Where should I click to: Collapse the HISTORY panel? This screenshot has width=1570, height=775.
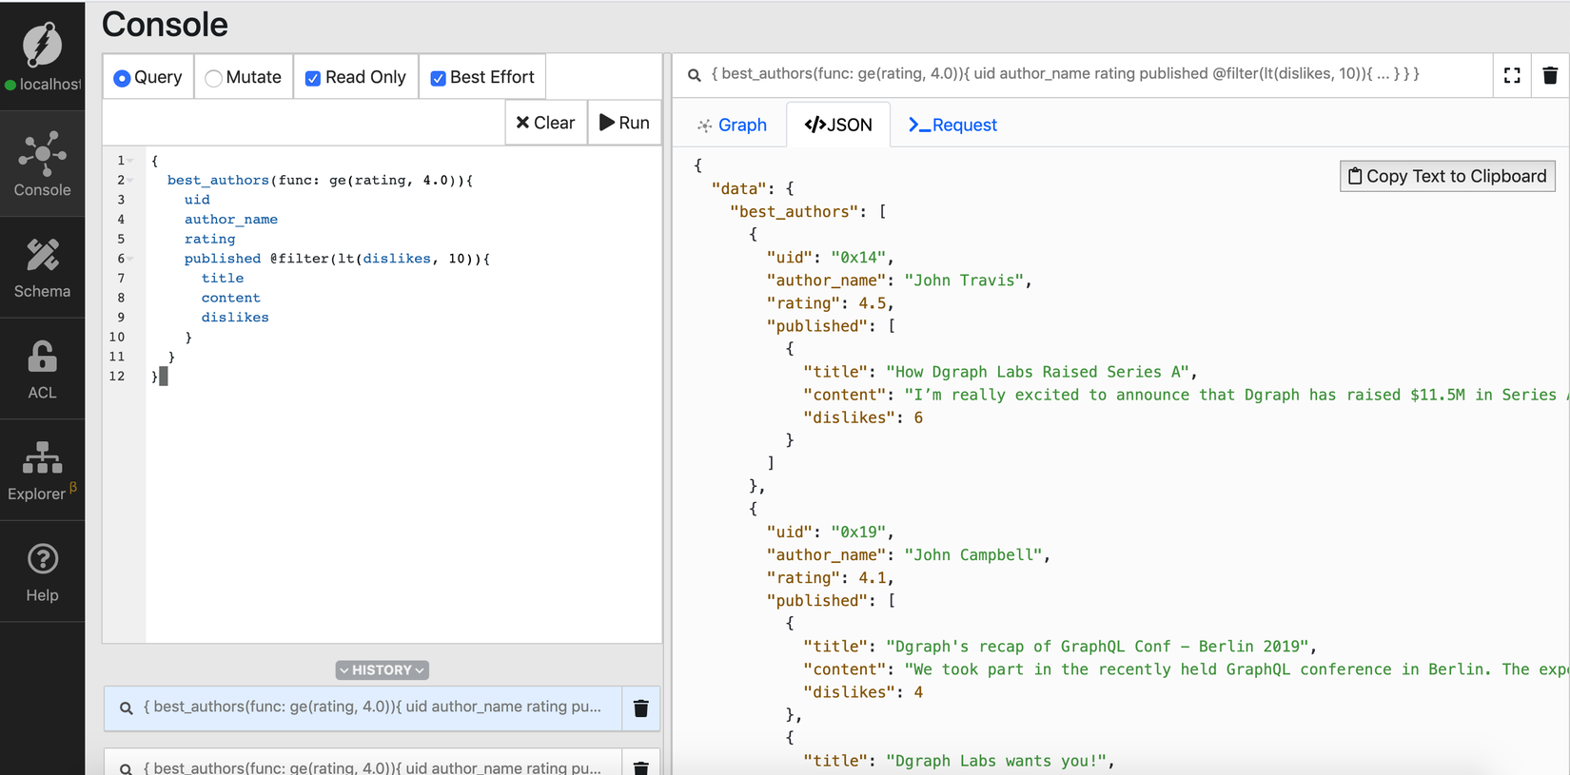[x=382, y=670]
